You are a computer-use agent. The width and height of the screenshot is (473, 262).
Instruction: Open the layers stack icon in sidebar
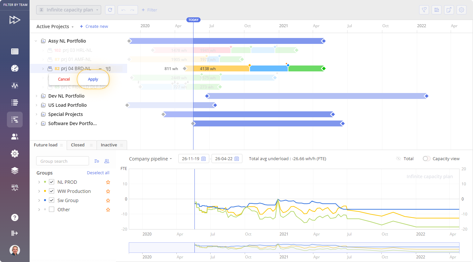point(15,171)
